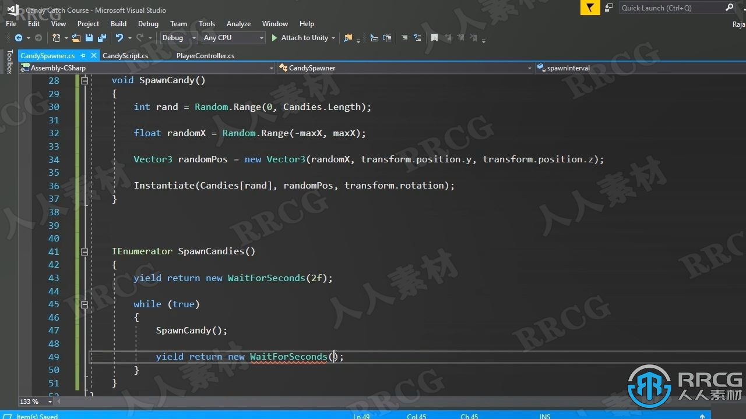Open the Help menu

click(307, 24)
